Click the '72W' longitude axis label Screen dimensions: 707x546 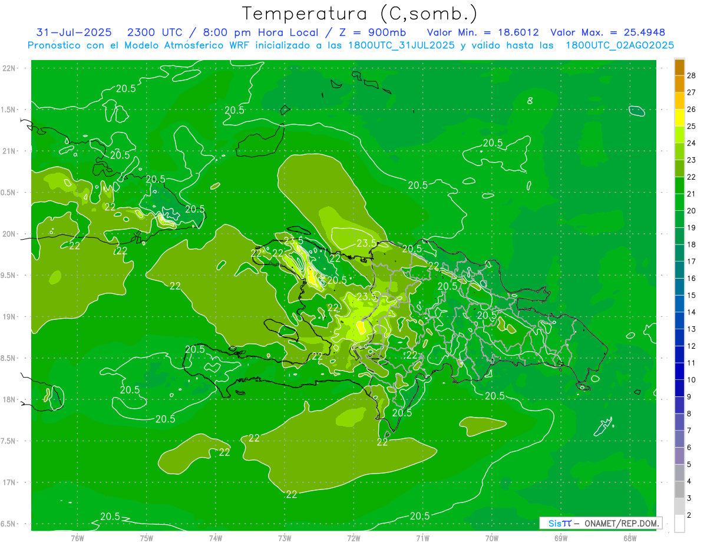point(353,538)
